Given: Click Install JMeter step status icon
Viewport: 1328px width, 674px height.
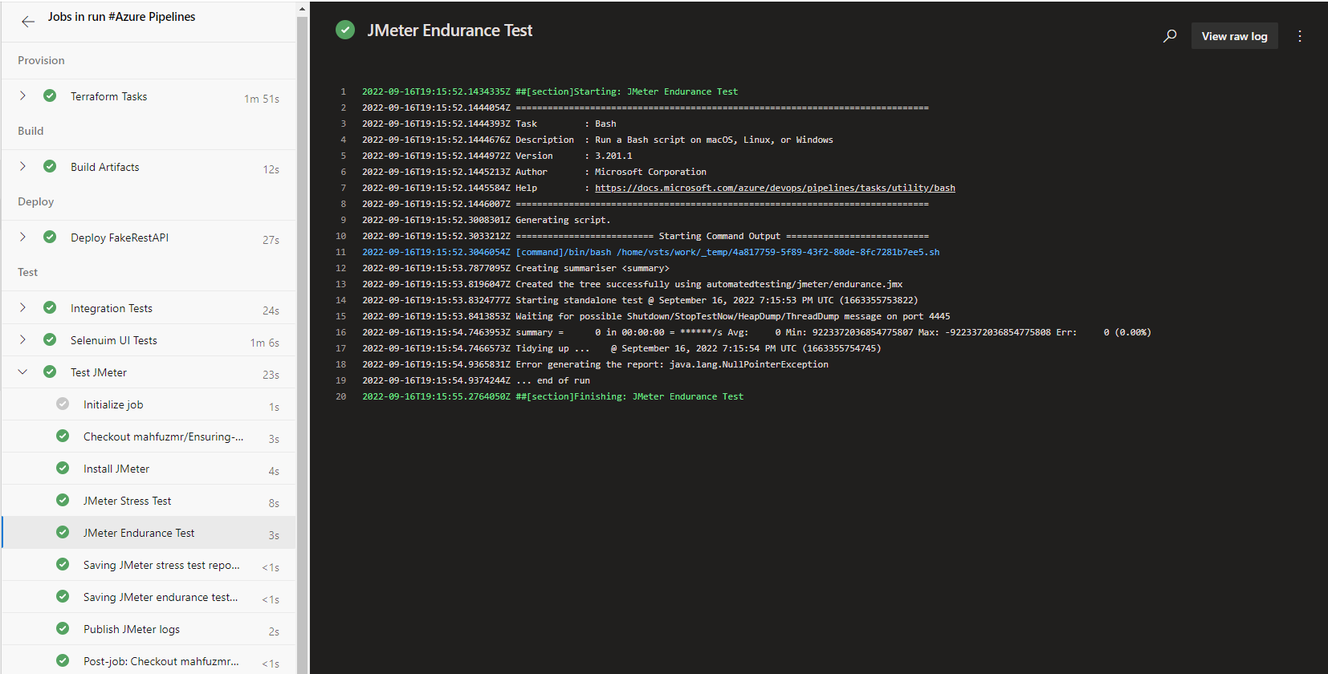Looking at the screenshot, I should pyautogui.click(x=63, y=468).
